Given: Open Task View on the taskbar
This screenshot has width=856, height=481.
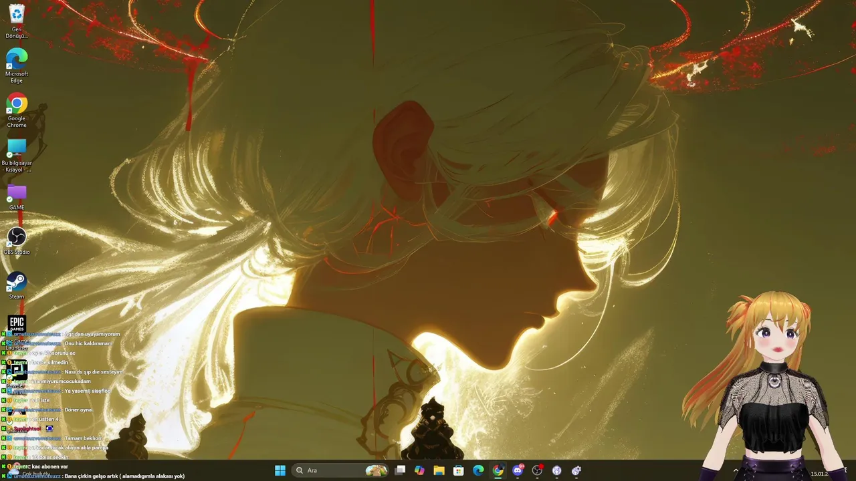Looking at the screenshot, I should pyautogui.click(x=400, y=470).
